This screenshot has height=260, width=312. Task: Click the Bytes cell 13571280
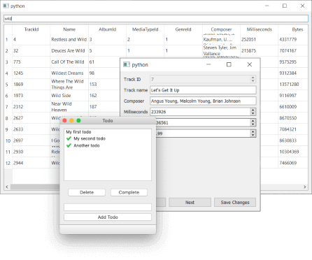pos(293,84)
